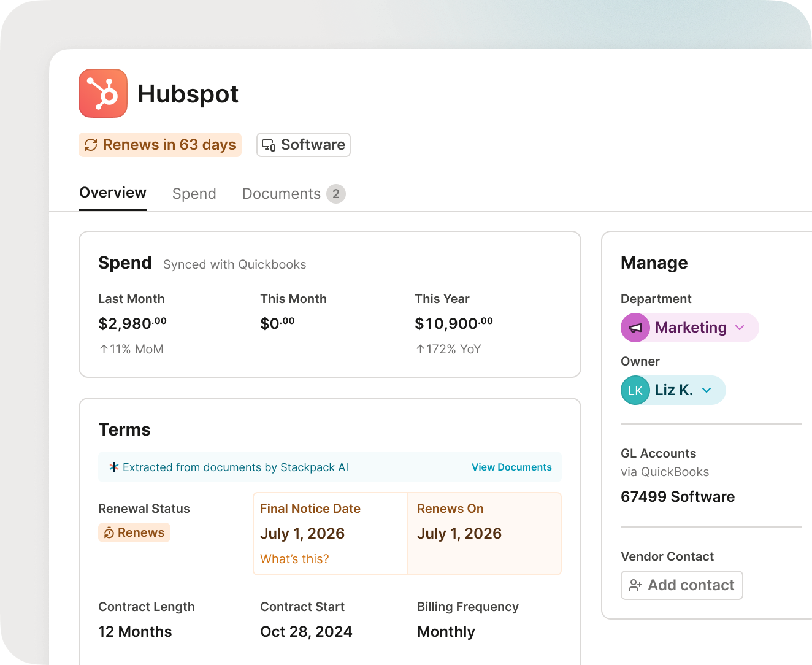Switch to the Spend tab
Viewport: 812px width, 665px height.
click(x=194, y=194)
